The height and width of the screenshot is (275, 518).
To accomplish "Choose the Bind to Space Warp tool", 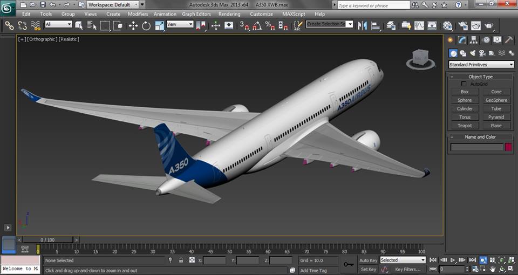I will (x=36, y=25).
